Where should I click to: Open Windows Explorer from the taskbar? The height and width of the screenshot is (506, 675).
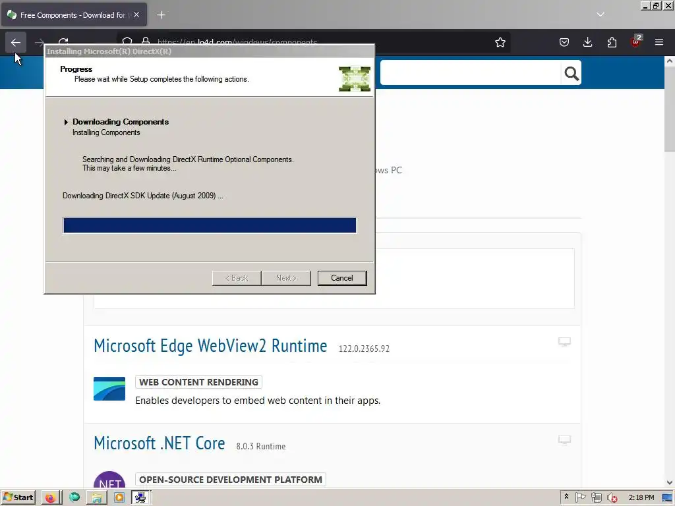[97, 497]
